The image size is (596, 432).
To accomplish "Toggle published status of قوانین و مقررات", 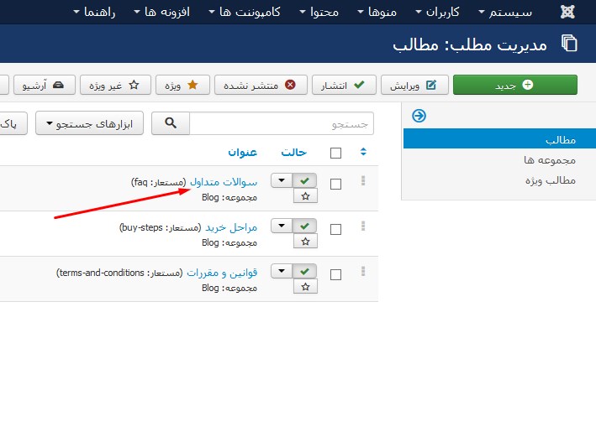I will coord(305,271).
